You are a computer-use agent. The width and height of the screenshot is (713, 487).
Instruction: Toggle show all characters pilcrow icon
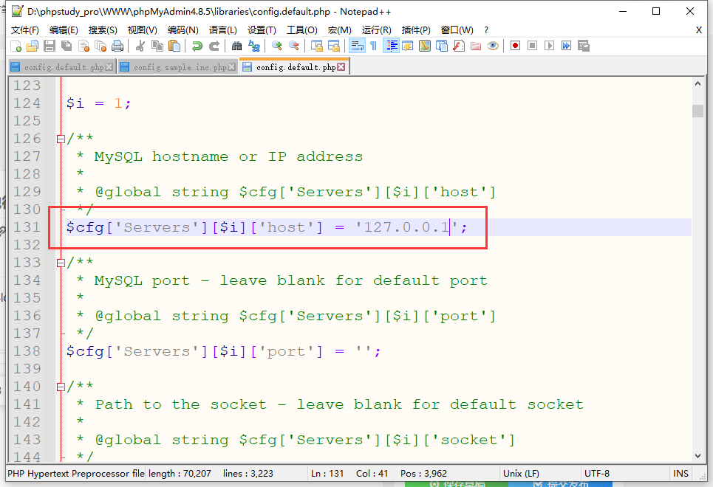click(373, 46)
